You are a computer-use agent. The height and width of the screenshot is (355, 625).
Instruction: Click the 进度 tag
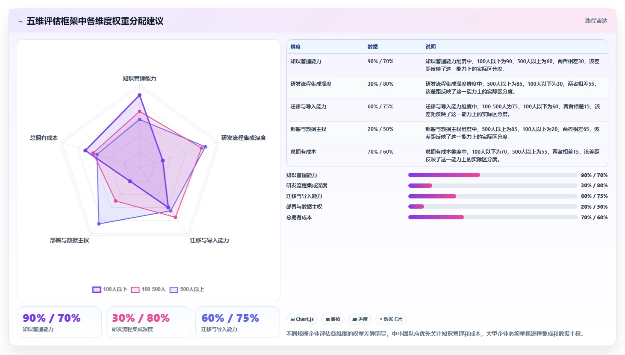[360, 319]
